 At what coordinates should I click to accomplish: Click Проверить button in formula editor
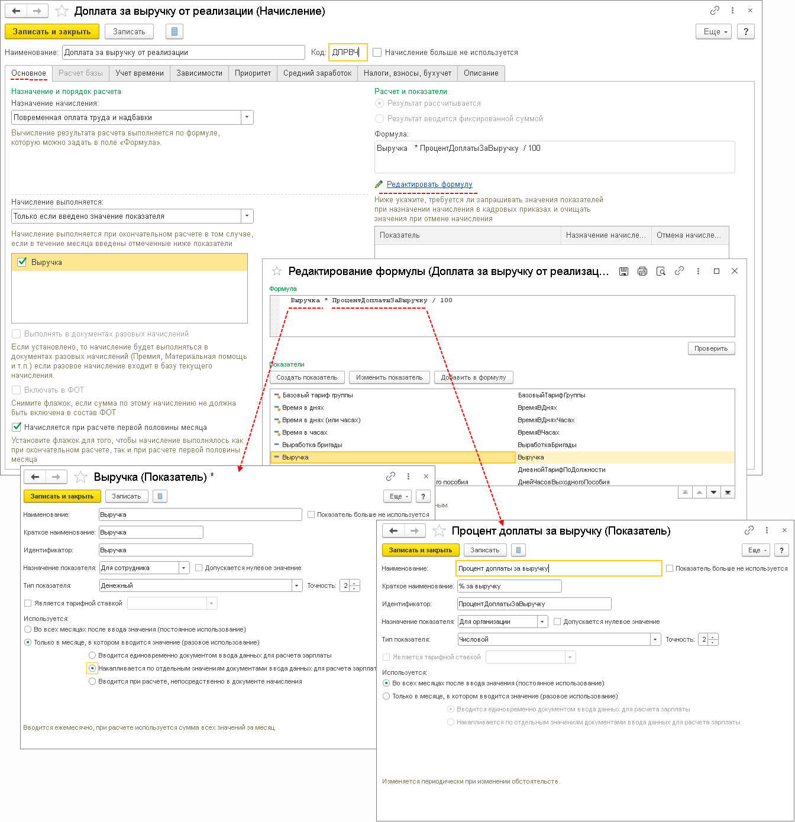[x=711, y=348]
